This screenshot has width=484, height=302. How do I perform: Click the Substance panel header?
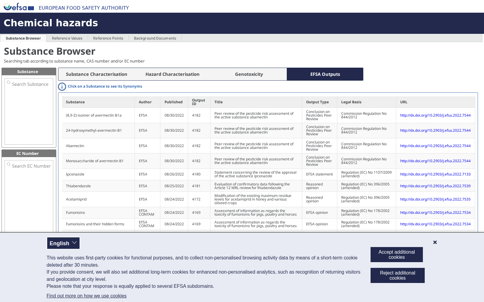pyautogui.click(x=29, y=72)
